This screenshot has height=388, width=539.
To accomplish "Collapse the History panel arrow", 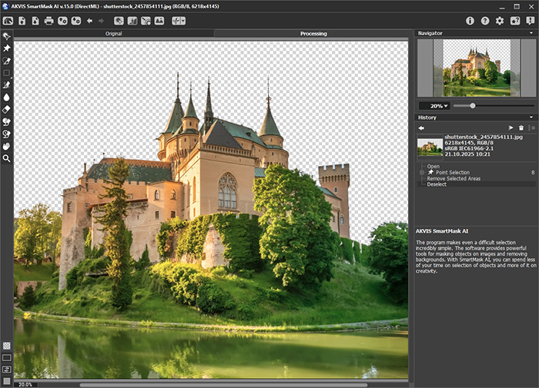I will [531, 118].
